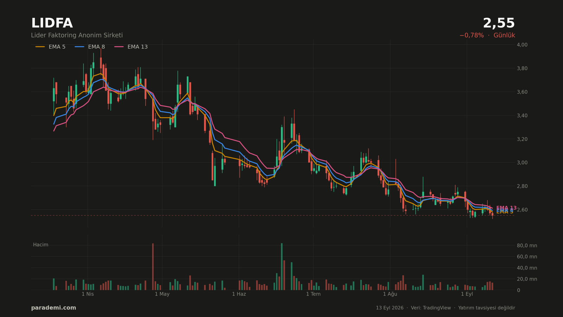Click the '1 Tem' date axis label
The width and height of the screenshot is (563, 317).
pyautogui.click(x=313, y=294)
